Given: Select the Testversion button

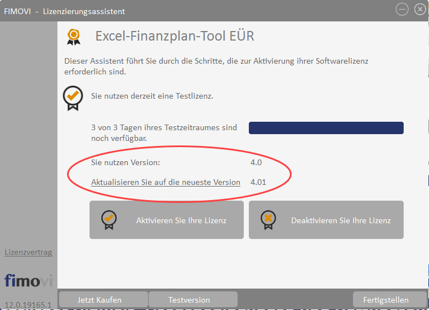Looking at the screenshot, I should [x=193, y=300].
